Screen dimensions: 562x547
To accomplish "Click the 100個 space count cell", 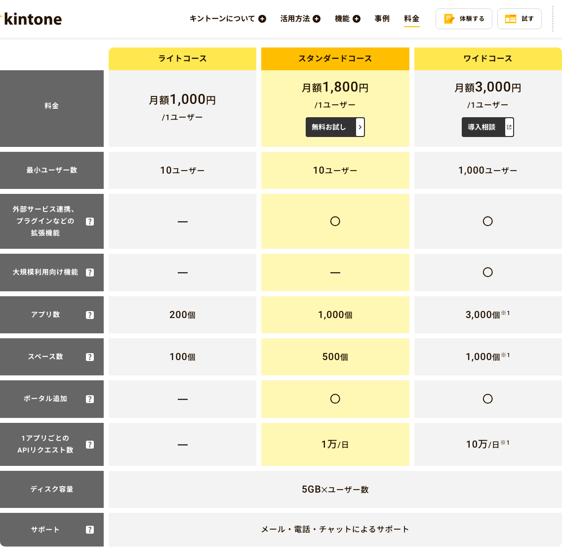I will (x=182, y=357).
